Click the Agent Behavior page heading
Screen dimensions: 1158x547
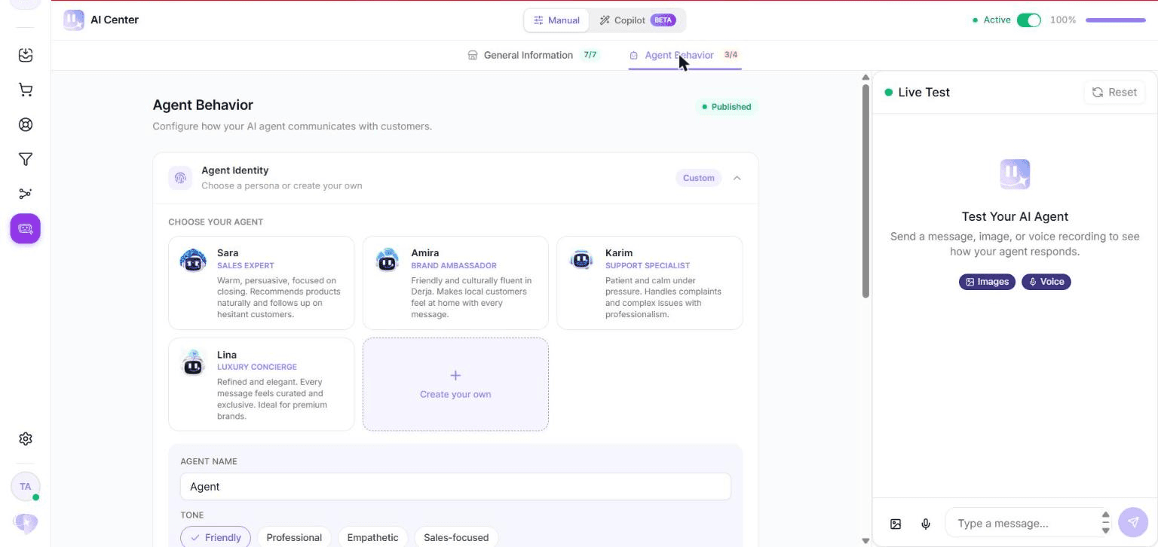pyautogui.click(x=203, y=105)
